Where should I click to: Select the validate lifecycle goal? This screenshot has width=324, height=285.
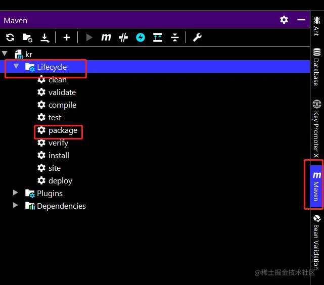coord(62,92)
